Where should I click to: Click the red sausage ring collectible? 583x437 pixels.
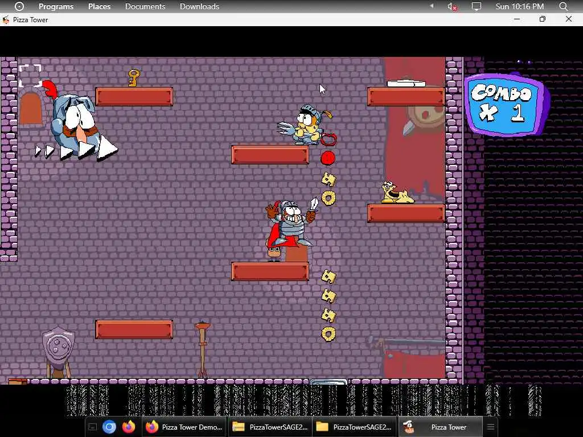click(329, 139)
